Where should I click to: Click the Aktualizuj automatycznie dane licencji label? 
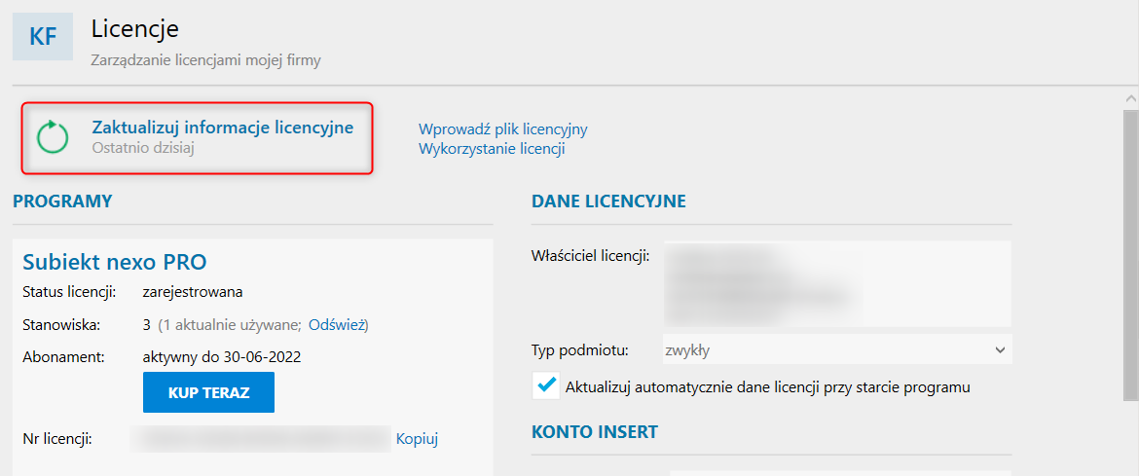tap(767, 387)
